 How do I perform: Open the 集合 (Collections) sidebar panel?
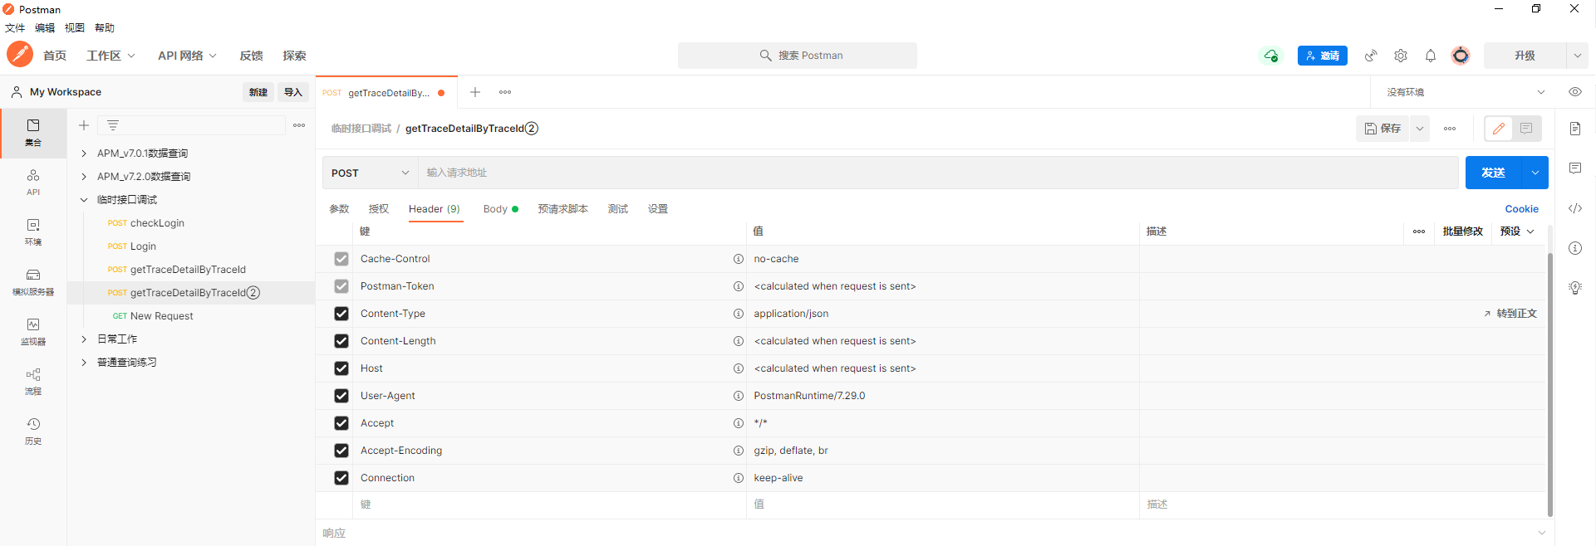coord(33,133)
